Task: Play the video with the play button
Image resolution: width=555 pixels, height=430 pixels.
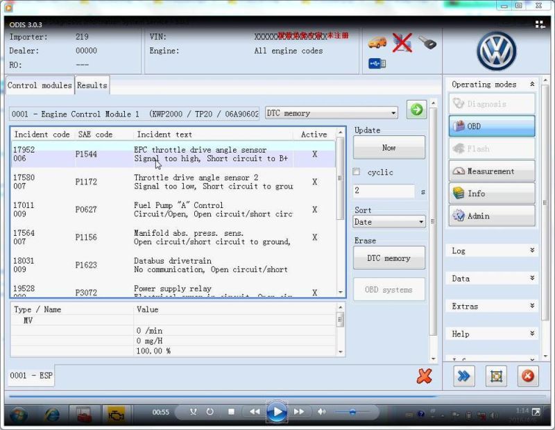Action: pos(277,412)
